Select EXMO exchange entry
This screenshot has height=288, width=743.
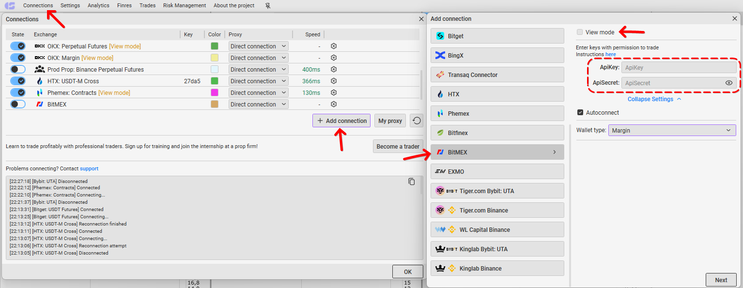[x=497, y=171]
